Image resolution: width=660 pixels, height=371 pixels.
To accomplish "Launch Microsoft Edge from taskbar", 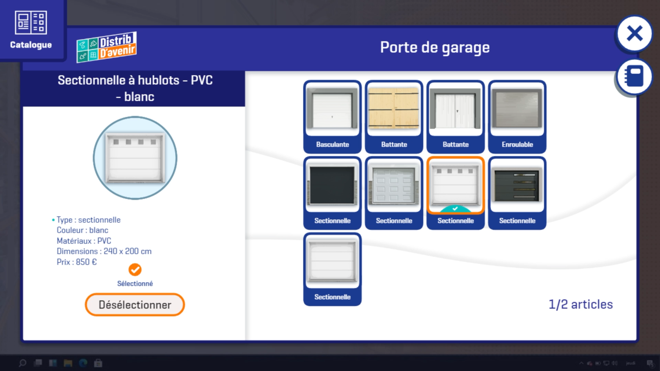I will tap(83, 363).
